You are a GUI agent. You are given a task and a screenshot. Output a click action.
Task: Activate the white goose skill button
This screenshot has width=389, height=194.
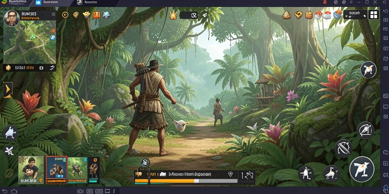click(x=331, y=173)
